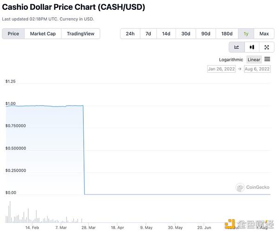This screenshot has height=234, width=279.
Task: Set range to 30d
Action: [x=186, y=33]
